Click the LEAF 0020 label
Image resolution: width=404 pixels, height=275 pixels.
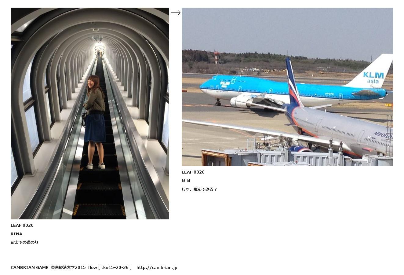(x=22, y=225)
